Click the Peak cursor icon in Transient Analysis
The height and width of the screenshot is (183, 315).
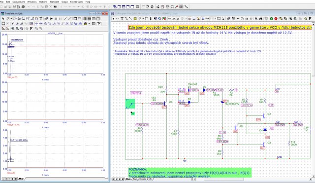45,23
